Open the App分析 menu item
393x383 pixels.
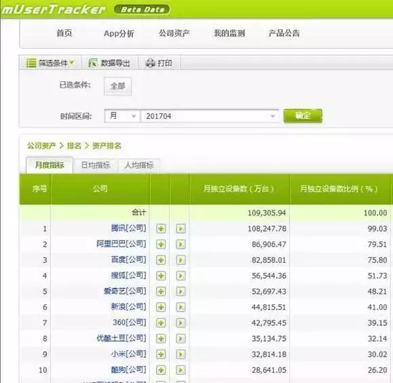tap(119, 33)
